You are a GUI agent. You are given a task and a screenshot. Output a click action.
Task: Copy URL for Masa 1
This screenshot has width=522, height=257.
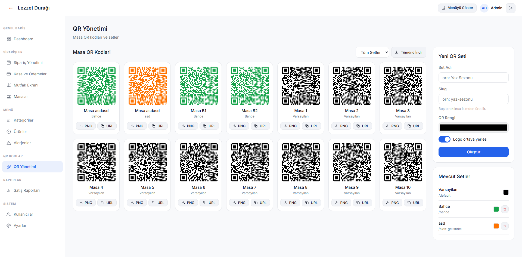pyautogui.click(x=311, y=126)
